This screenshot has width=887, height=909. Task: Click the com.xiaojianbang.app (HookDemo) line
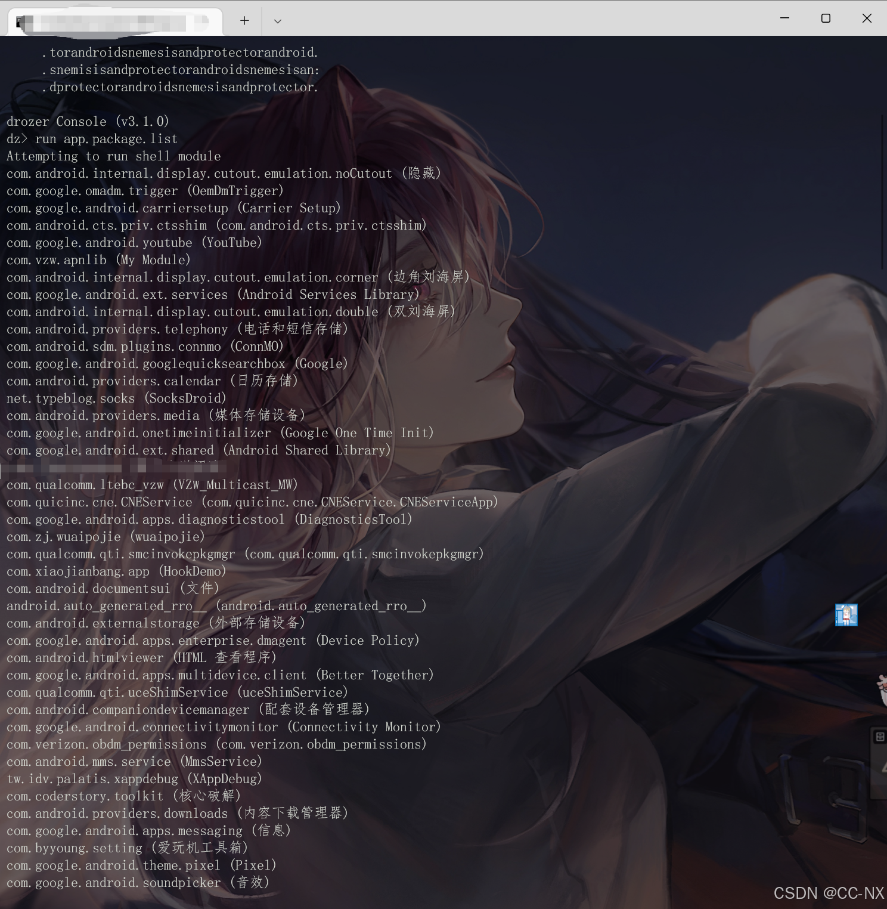(117, 571)
